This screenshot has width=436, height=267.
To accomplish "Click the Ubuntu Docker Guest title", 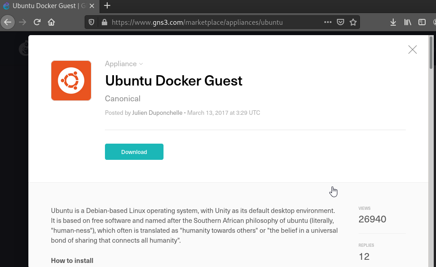I will pyautogui.click(x=173, y=81).
